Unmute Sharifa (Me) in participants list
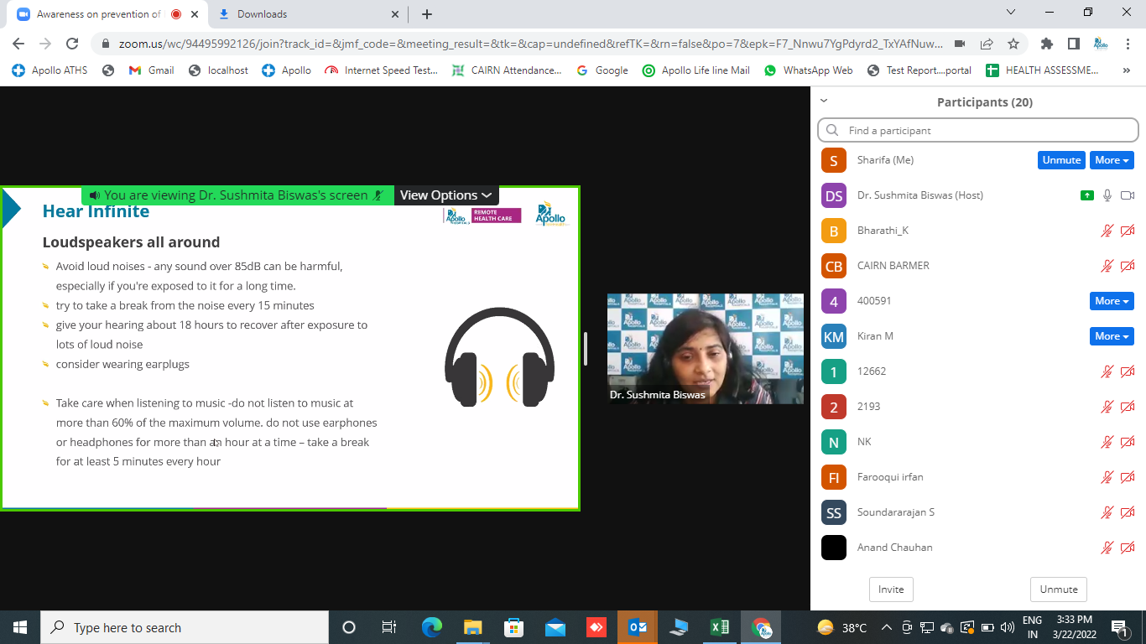Screen dimensions: 1146x644 [1061, 160]
